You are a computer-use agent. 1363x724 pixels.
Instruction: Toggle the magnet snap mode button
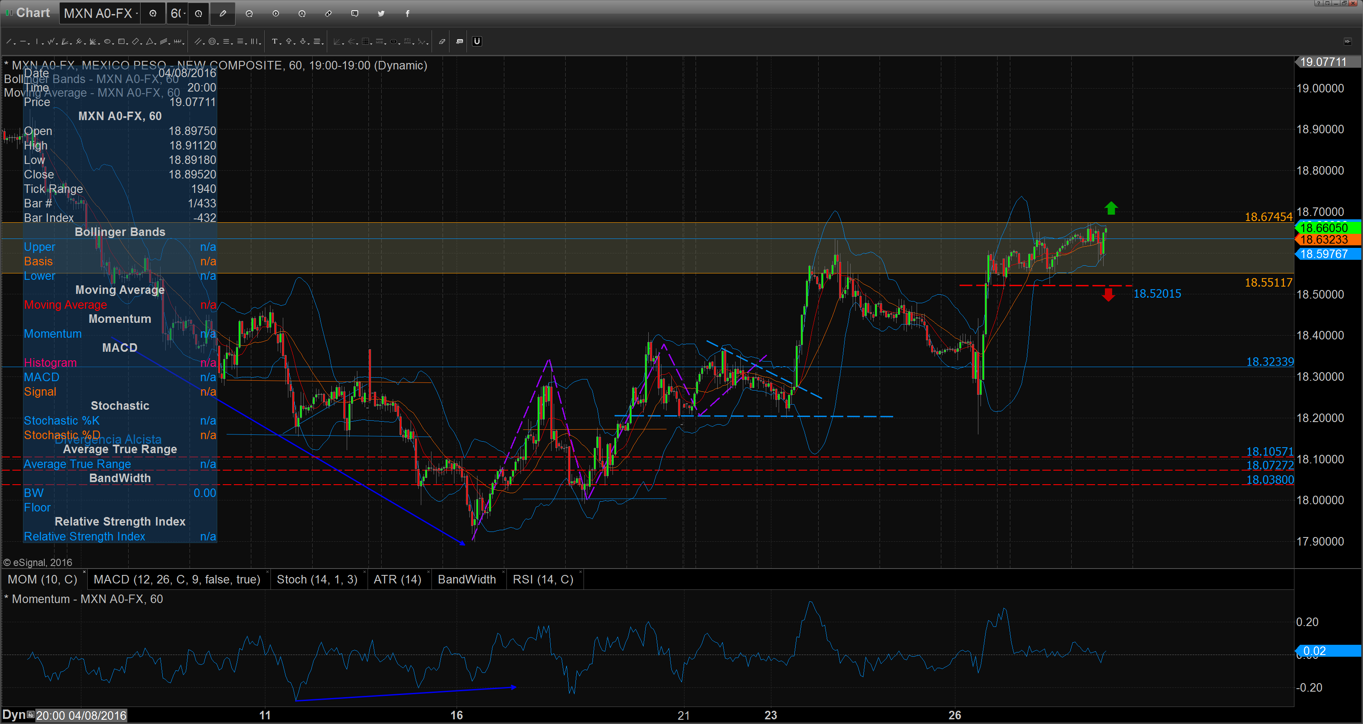click(477, 41)
